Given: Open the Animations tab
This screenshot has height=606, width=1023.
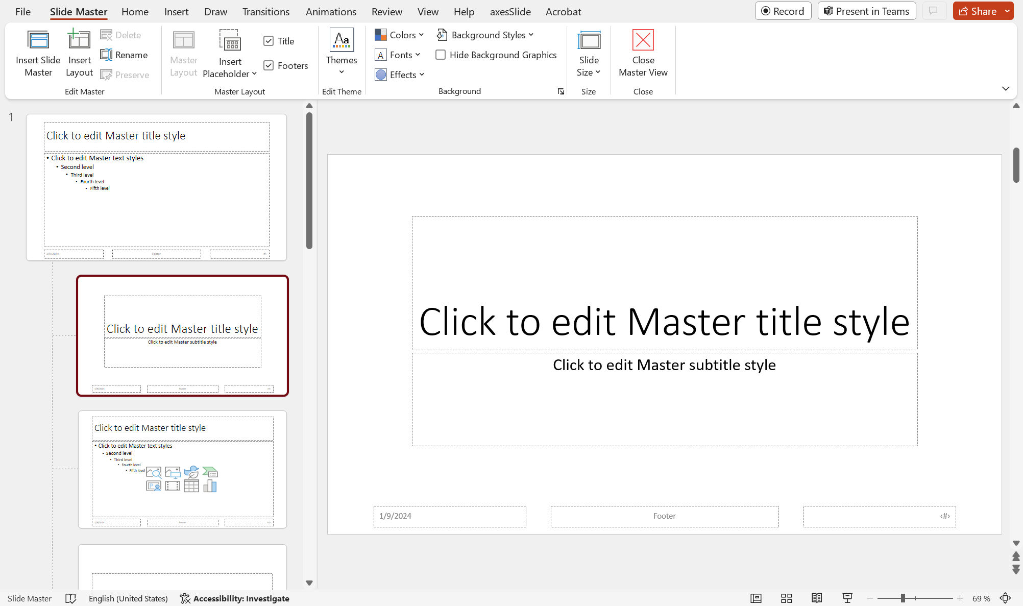Looking at the screenshot, I should tap(331, 11).
